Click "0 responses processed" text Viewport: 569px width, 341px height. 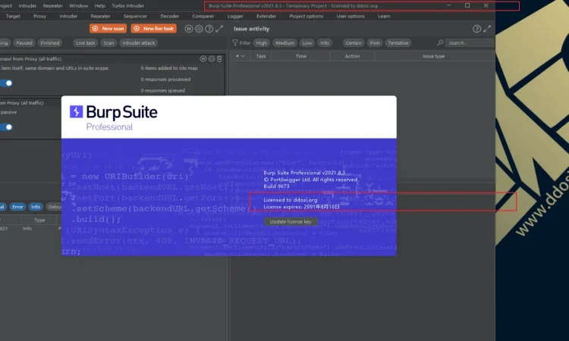tap(165, 80)
